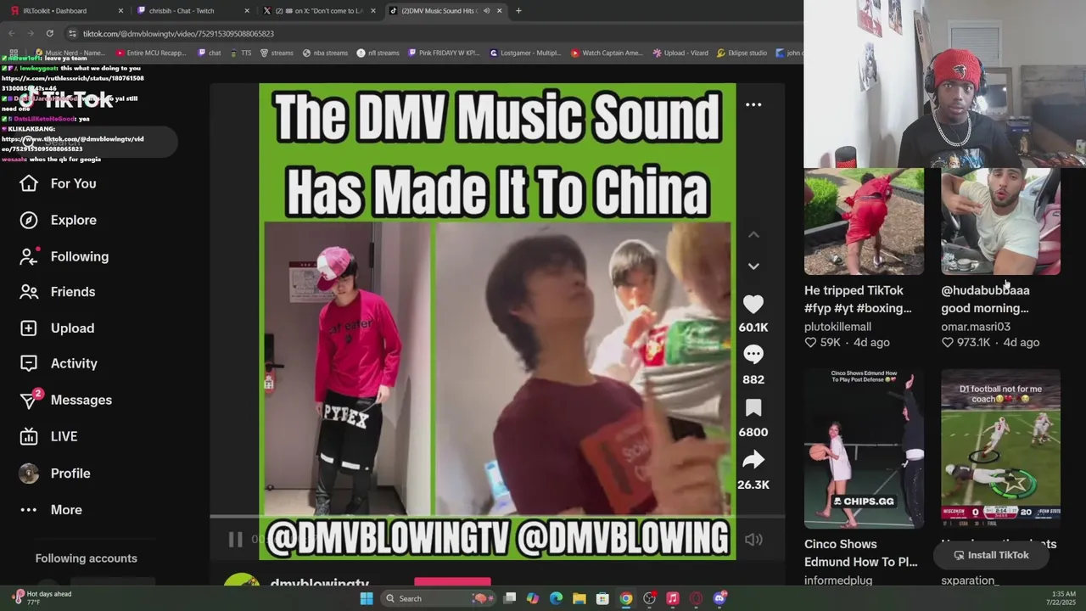The height and width of the screenshot is (611, 1086).
Task: Switch to the chrisbih Chat Twitch tab
Action: tap(192, 11)
